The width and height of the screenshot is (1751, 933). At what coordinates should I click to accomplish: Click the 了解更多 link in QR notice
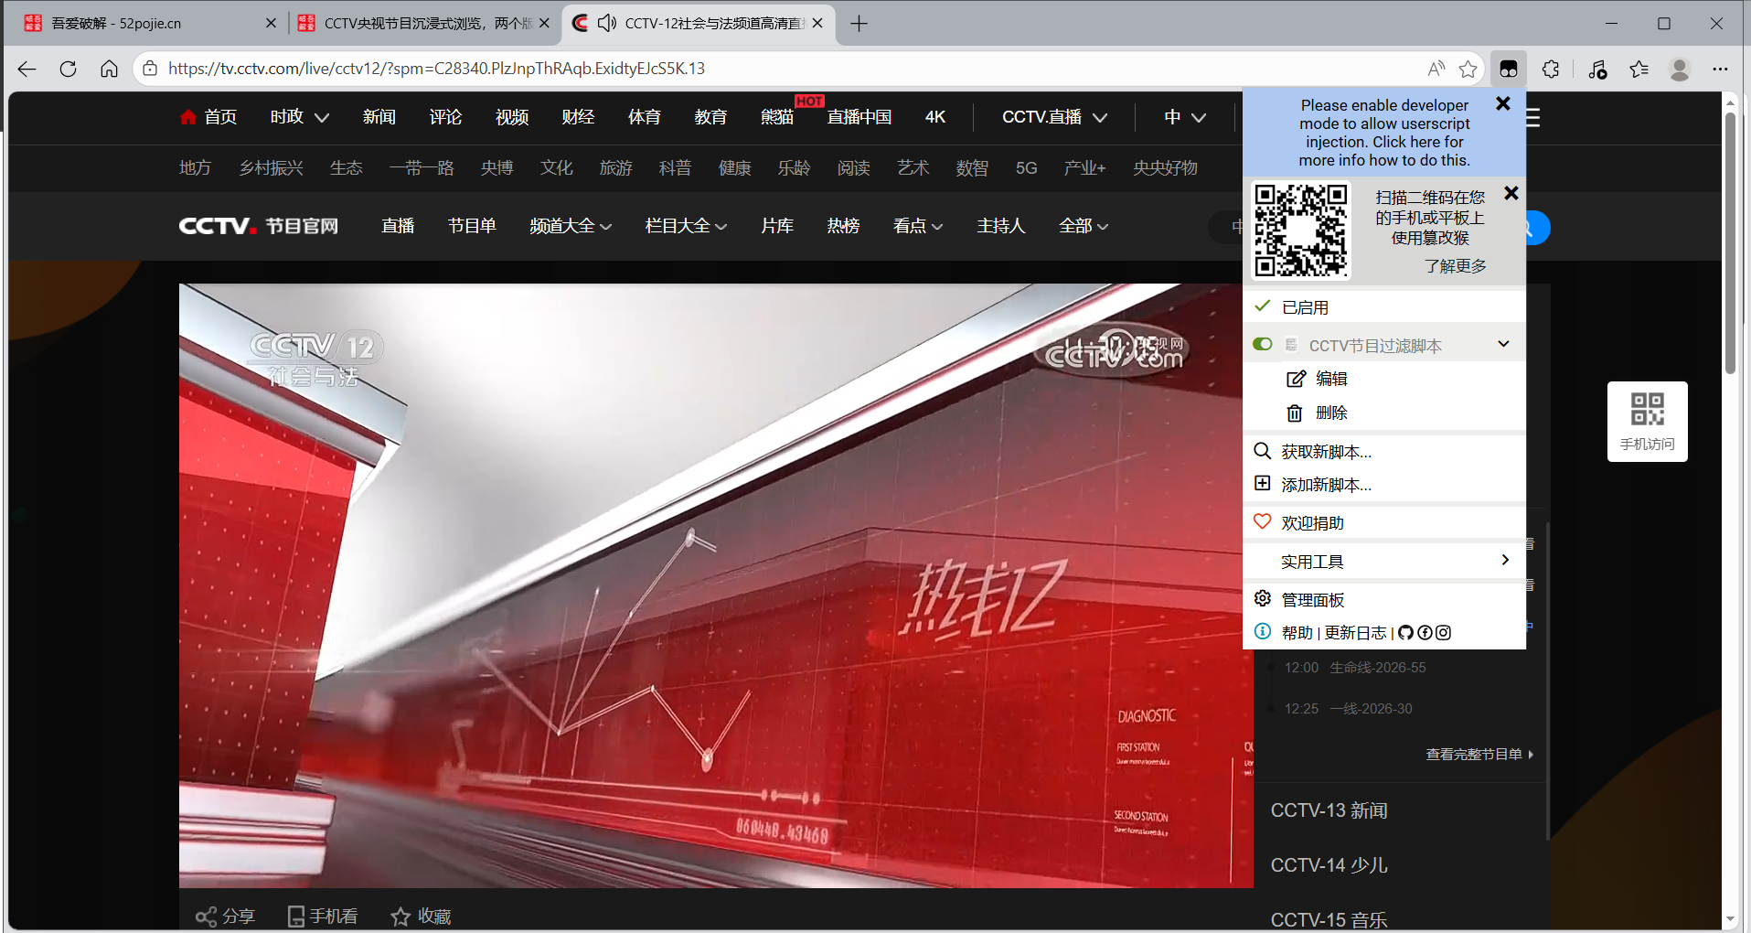(x=1455, y=266)
